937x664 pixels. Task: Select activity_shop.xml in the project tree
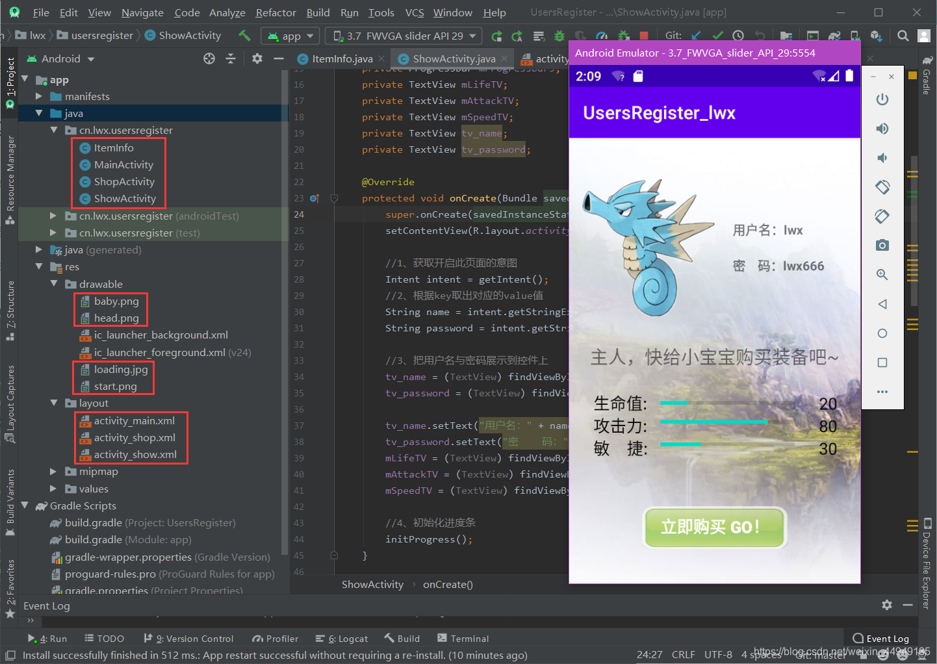pos(135,438)
